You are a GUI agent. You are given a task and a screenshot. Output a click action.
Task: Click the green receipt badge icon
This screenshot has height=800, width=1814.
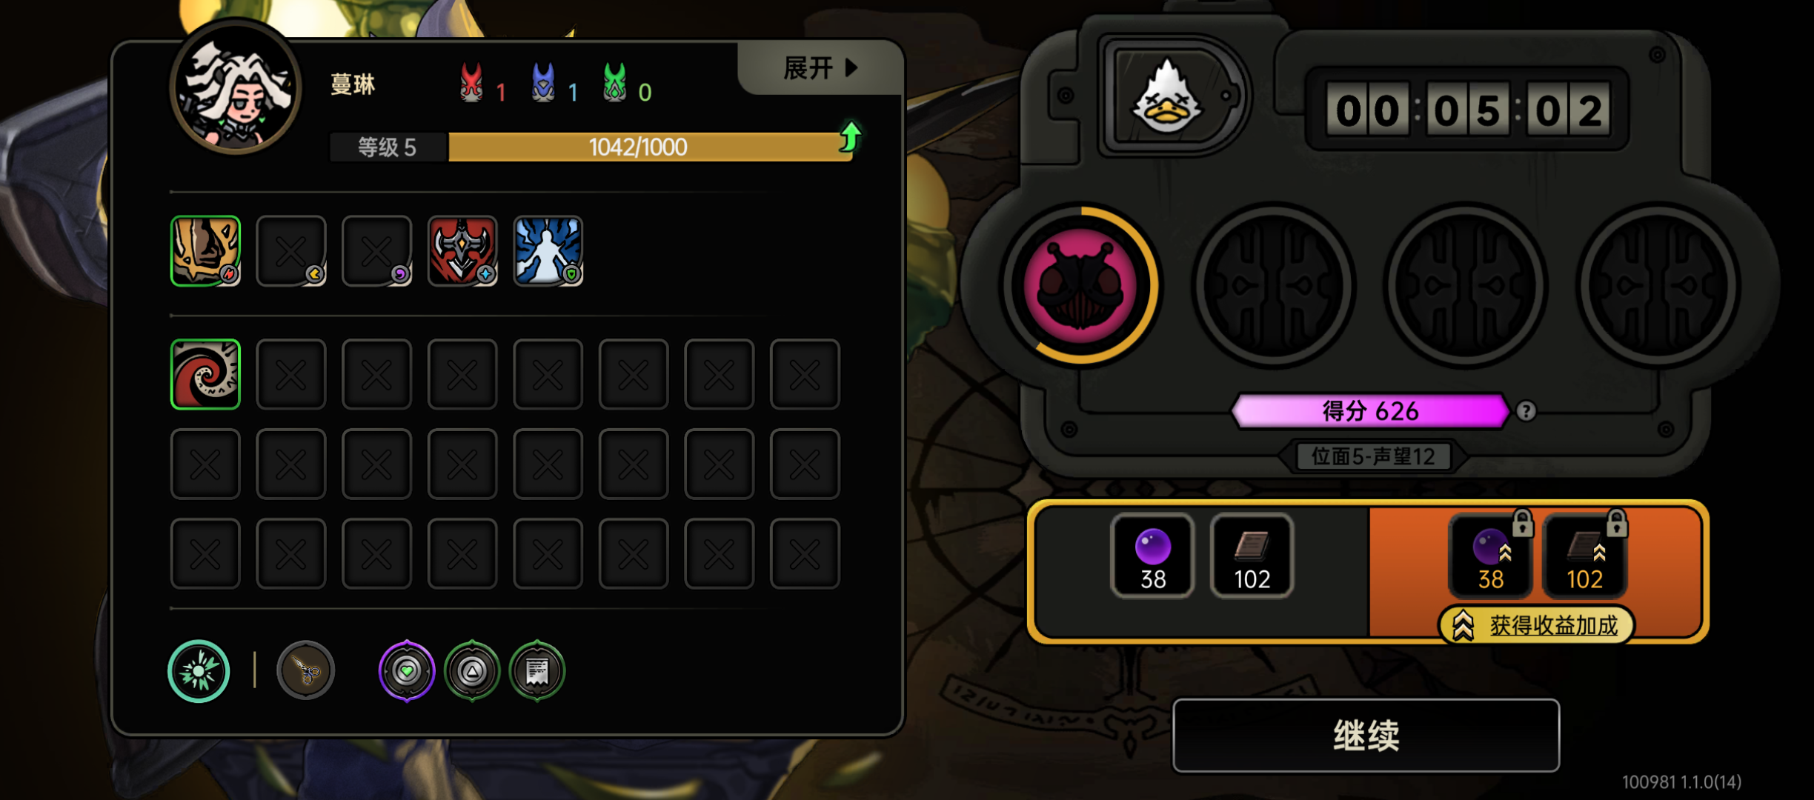[537, 671]
